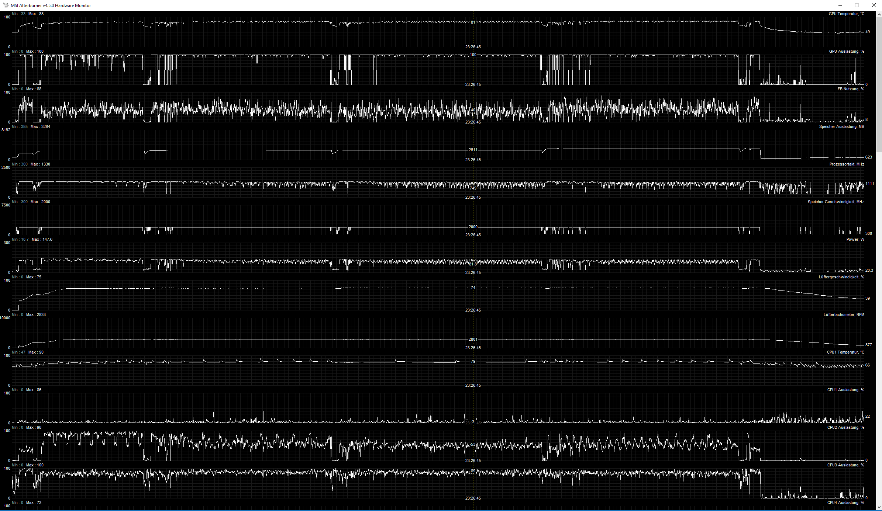Viewport: 882px width, 511px height.
Task: Click the MSI Afterburner title bar icon
Action: coord(5,5)
